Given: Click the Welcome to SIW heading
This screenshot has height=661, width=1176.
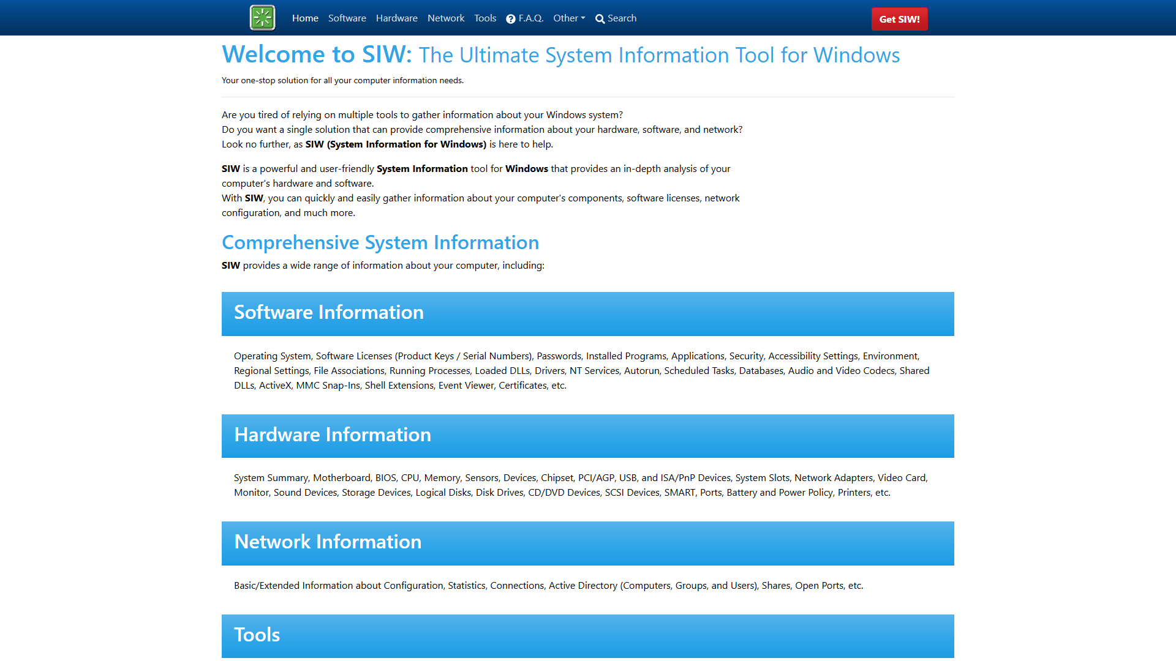Looking at the screenshot, I should pos(315,54).
